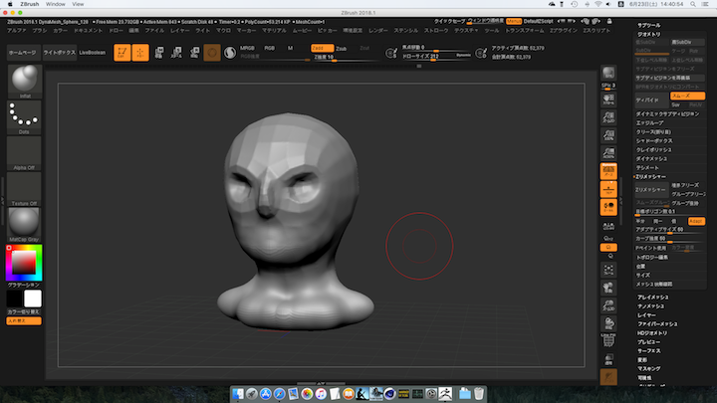This screenshot has height=403, width=717.
Task: Expand the サブツール SubTool palette section
Action: 649,25
